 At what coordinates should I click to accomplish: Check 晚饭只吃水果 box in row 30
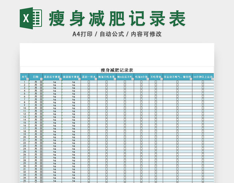point(106,166)
